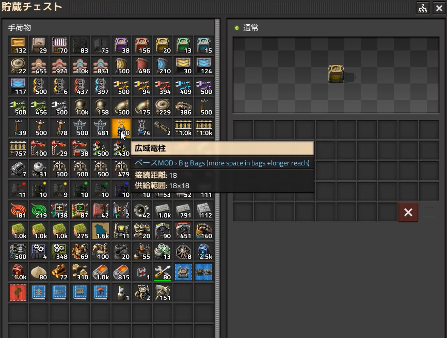Grab green stack inserter stack of 456
Screen dimensions: 447x338
click(x=39, y=107)
